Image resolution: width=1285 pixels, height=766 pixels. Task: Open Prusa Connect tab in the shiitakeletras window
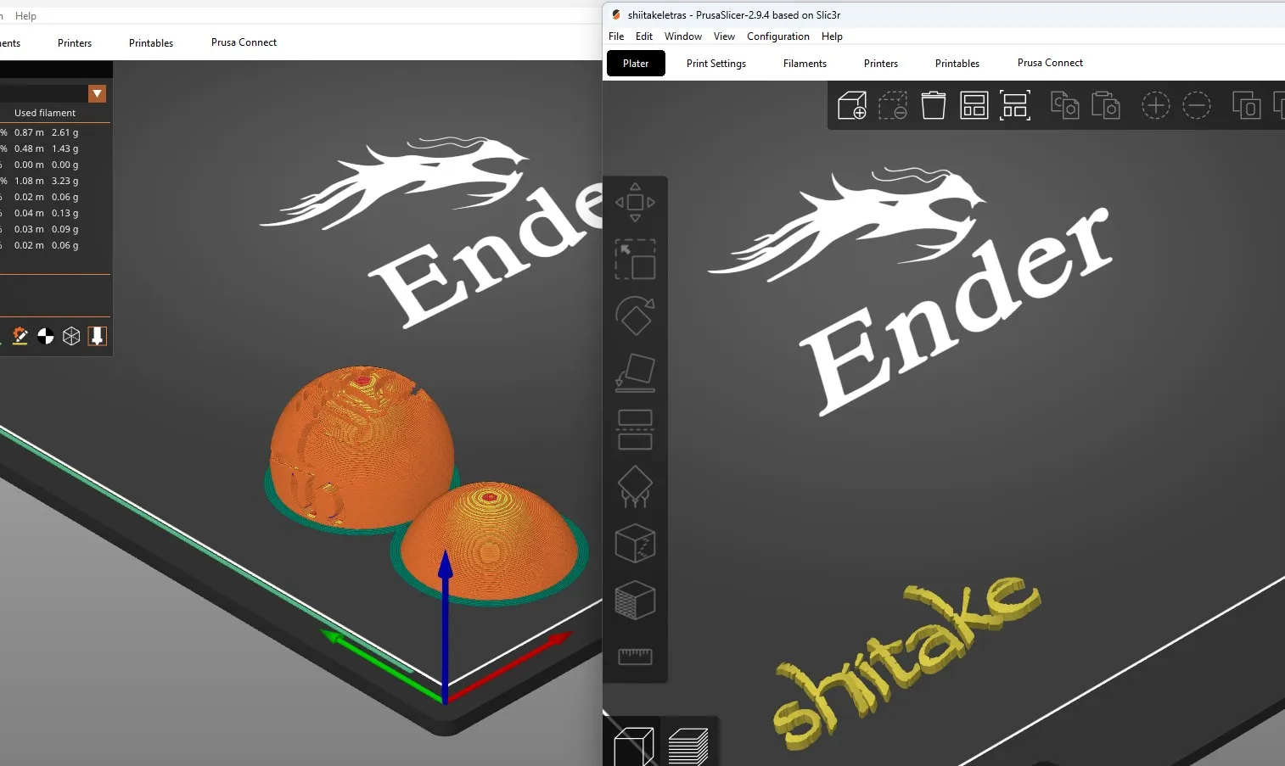tap(1050, 63)
